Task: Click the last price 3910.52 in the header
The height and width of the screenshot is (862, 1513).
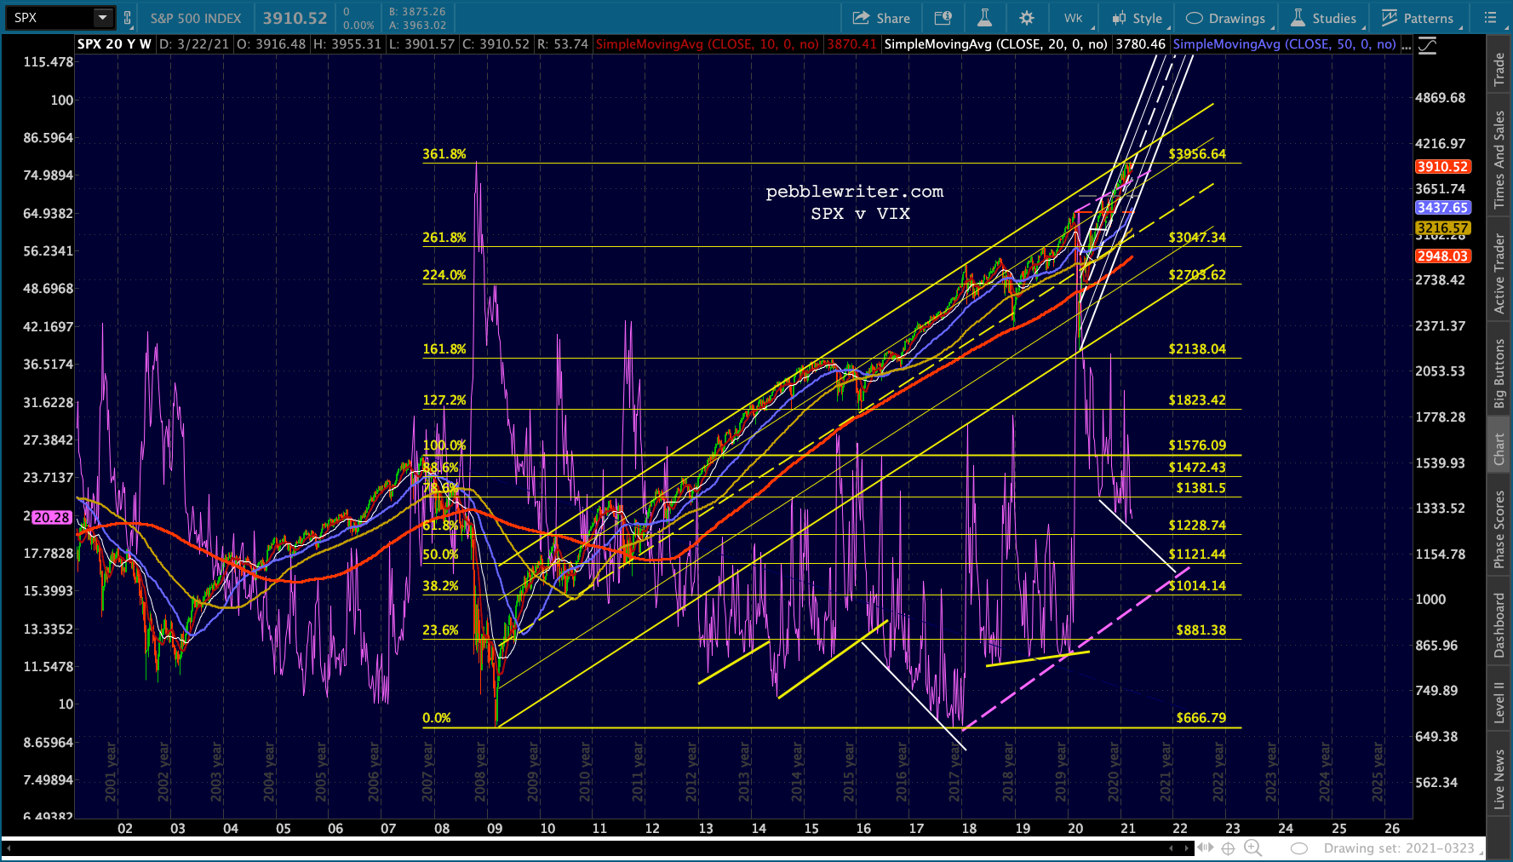Action: (x=295, y=18)
